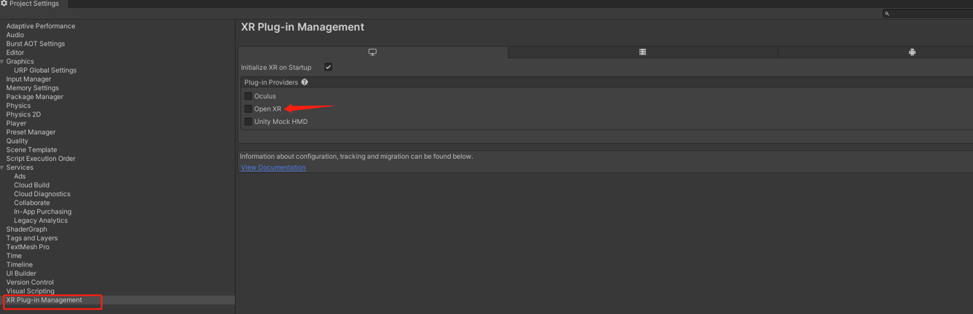The image size is (973, 314).
Task: Enable the Open XR plug-in provider
Action: 248,109
